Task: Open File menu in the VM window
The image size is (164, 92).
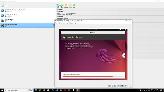Action: pos(56,23)
